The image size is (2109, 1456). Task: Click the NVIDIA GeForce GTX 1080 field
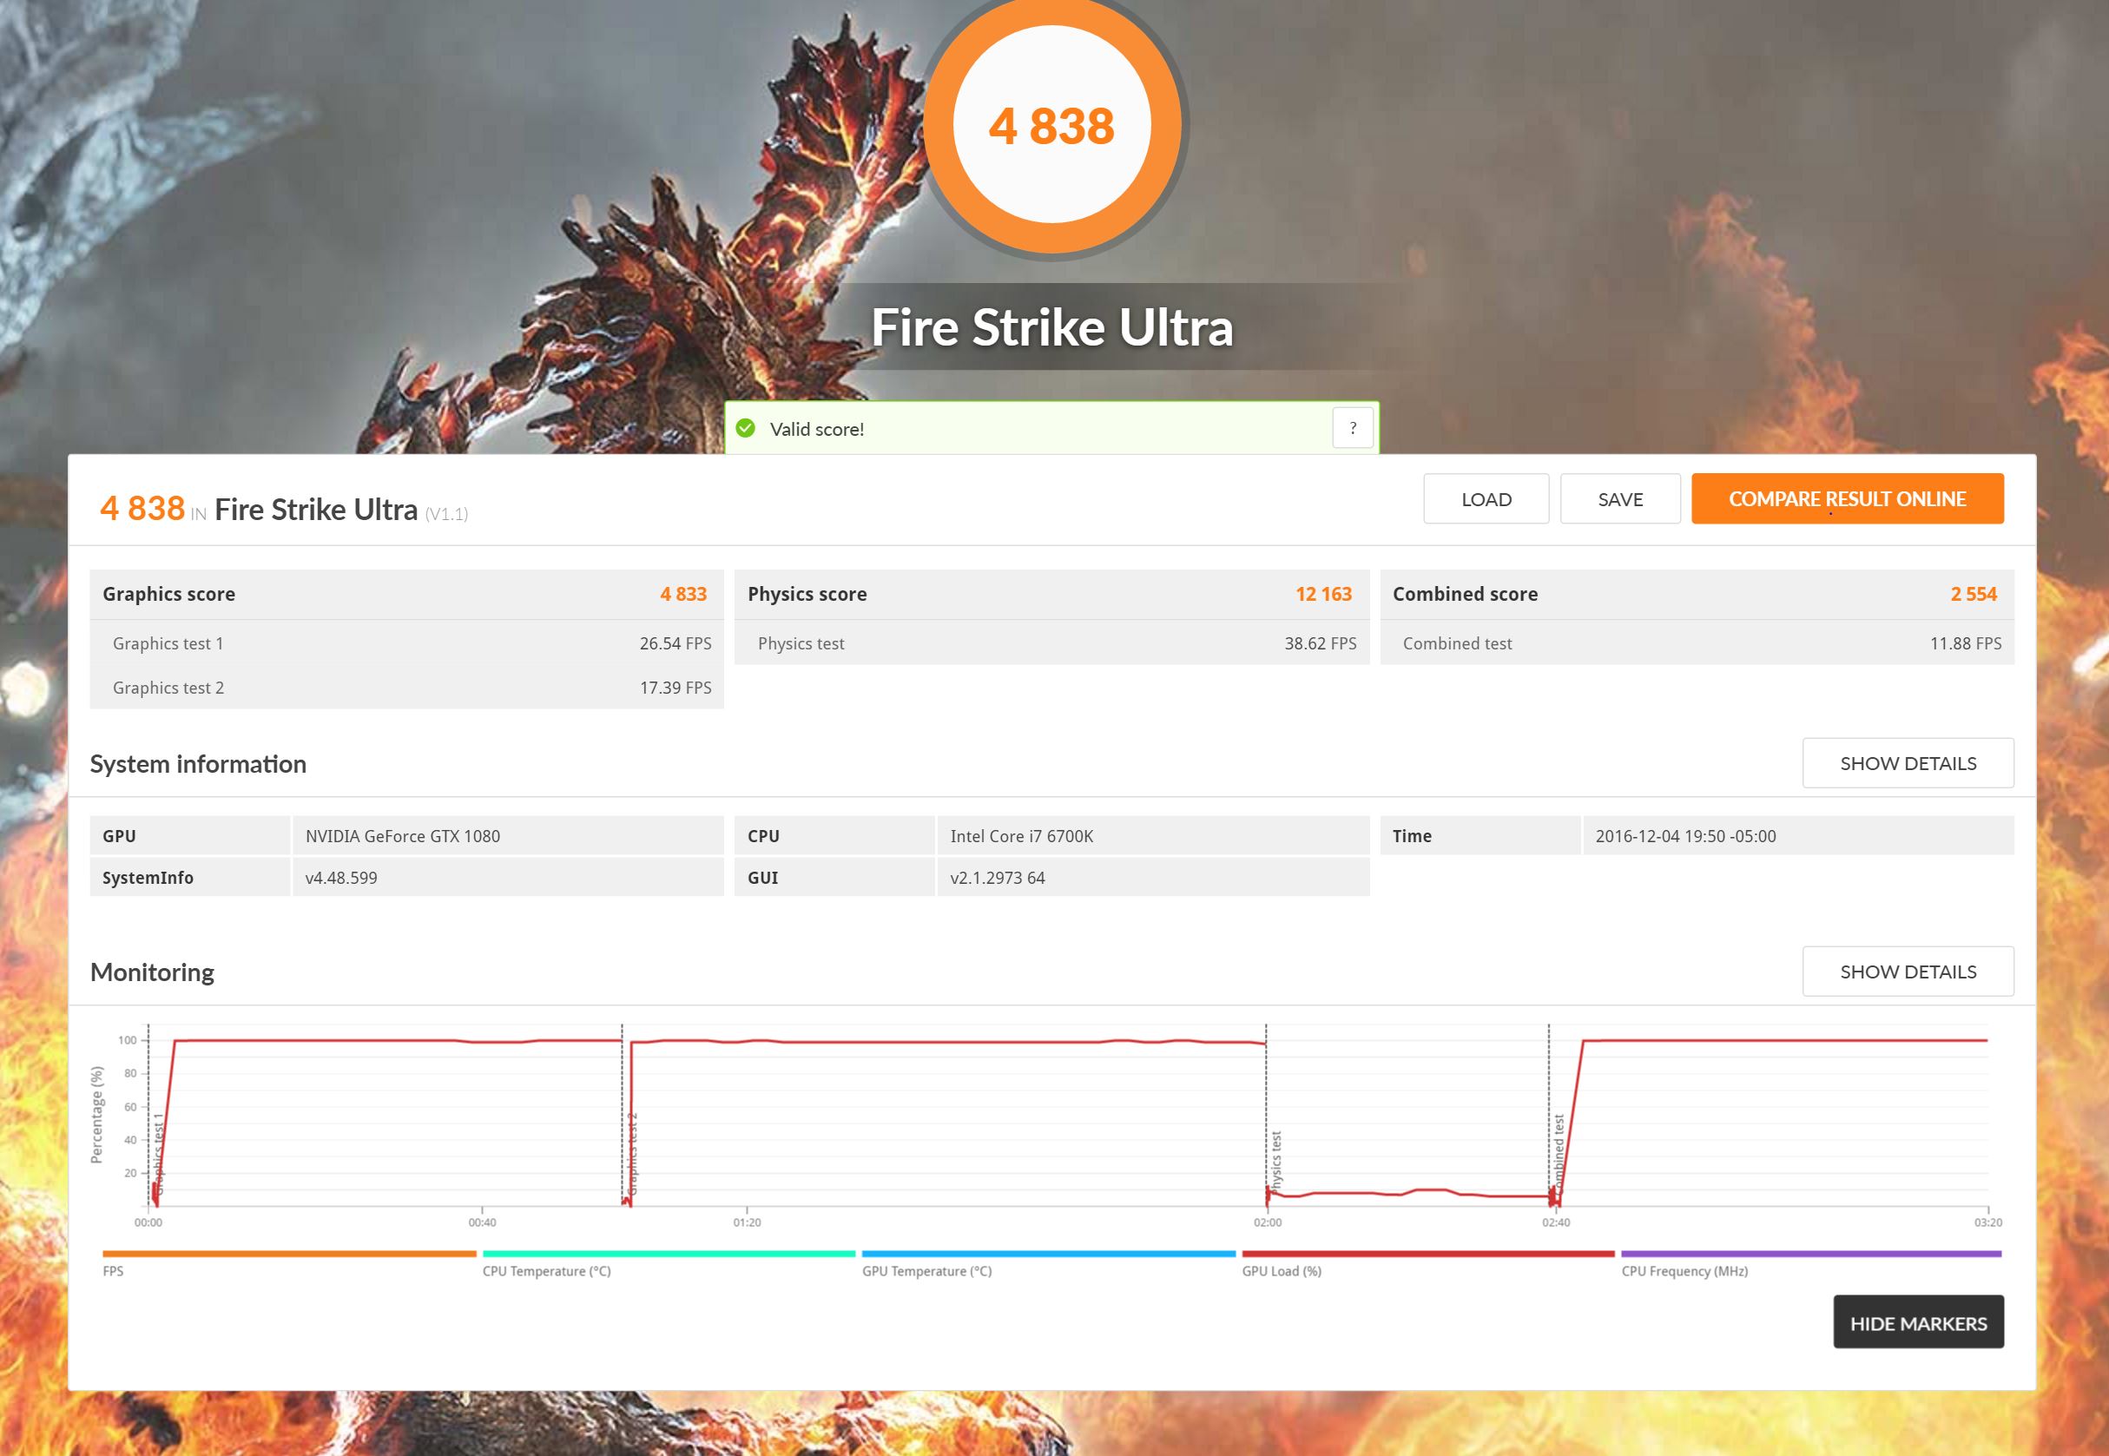click(507, 835)
